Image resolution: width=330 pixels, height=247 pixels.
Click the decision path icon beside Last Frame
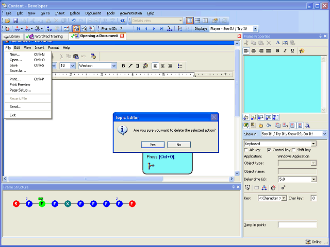click(x=170, y=29)
